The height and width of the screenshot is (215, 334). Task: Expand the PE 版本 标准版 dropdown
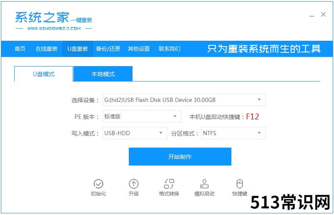142,116
